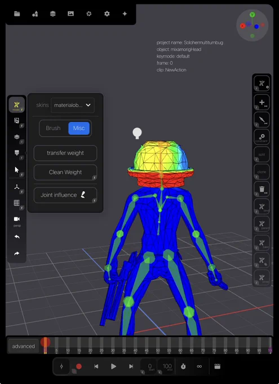This screenshot has height=384, width=279.
Task: Switch to the Brush tab
Action: [53, 128]
